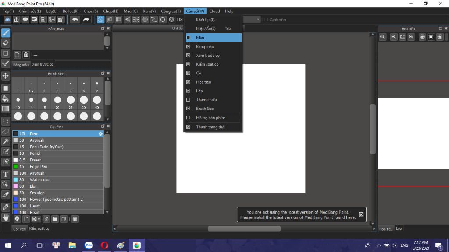This screenshot has height=252, width=449.
Task: Close the Brush Size panel
Action: click(x=108, y=73)
